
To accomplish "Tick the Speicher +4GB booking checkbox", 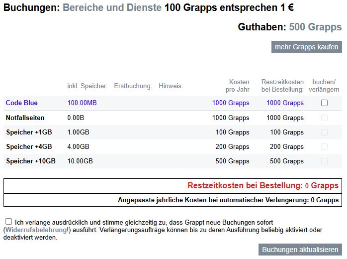I will [x=324, y=147].
